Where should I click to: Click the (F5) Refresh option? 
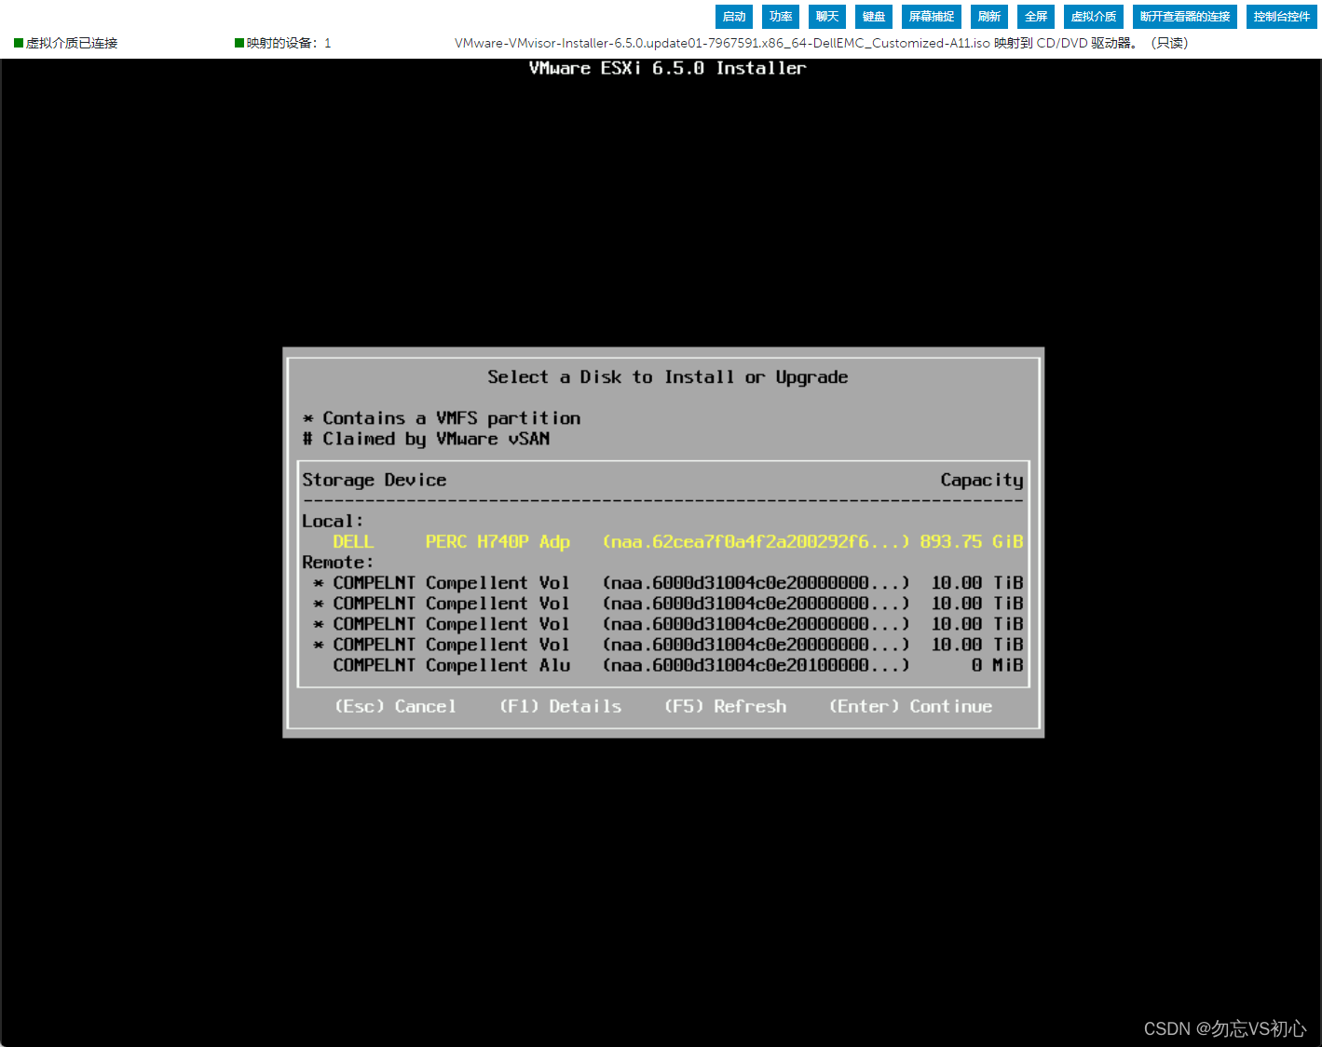point(726,706)
